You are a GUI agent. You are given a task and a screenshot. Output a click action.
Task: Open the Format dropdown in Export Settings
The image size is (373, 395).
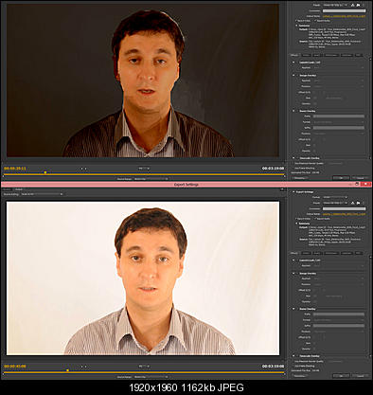(x=335, y=197)
